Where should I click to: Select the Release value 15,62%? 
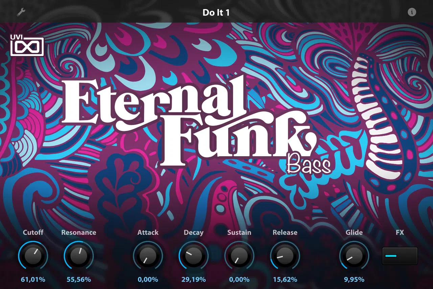click(x=285, y=280)
